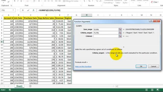Confirm the formula with the checkmark icon
Viewport: 163px width, 92px height.
(28, 10)
